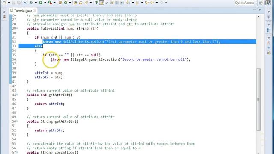The height and width of the screenshot is (154, 274).
Task: Click the Open Type icon
Action: click(75, 3)
